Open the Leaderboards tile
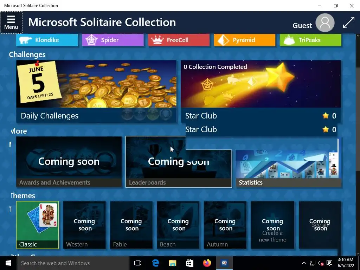360x270 pixels. pos(179,162)
